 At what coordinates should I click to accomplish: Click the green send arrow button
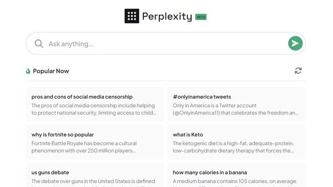[x=295, y=44]
